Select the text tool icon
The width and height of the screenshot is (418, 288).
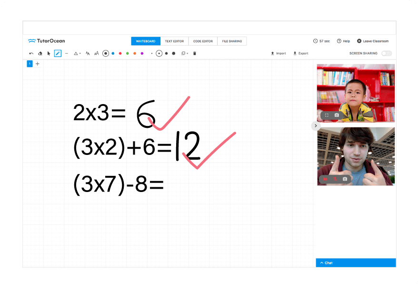[88, 54]
